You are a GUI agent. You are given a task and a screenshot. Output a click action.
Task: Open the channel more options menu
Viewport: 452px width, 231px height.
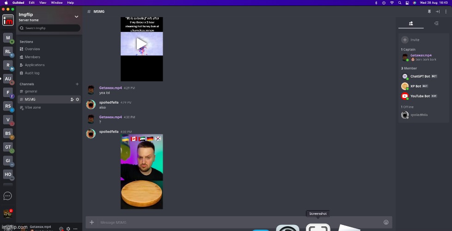click(446, 11)
